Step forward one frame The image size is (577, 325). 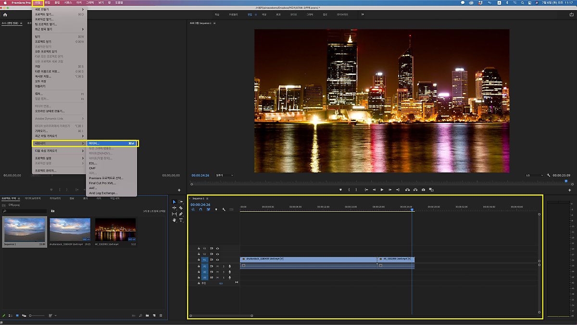tap(390, 190)
